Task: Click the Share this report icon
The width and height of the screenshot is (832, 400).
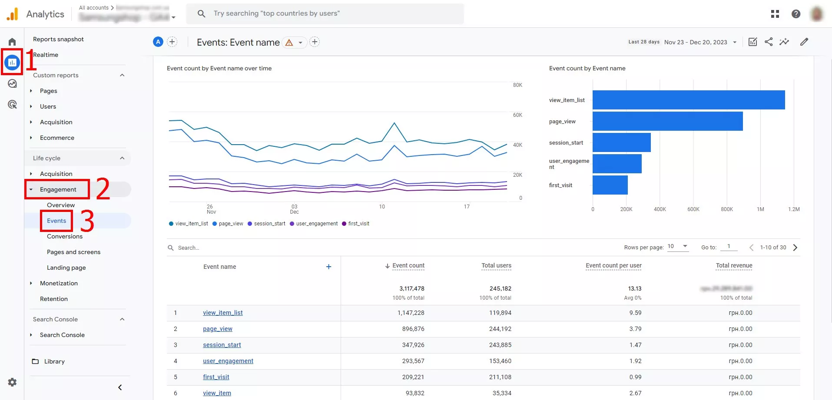Action: pyautogui.click(x=769, y=42)
